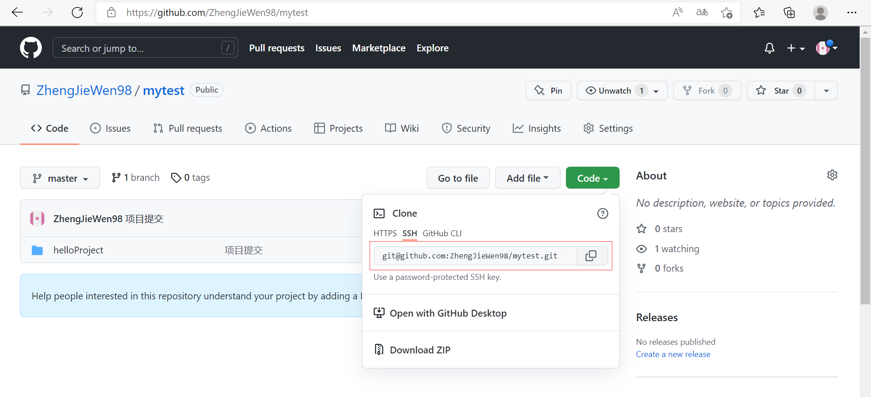Open the Wiki tab
The width and height of the screenshot is (871, 397).
(x=402, y=129)
